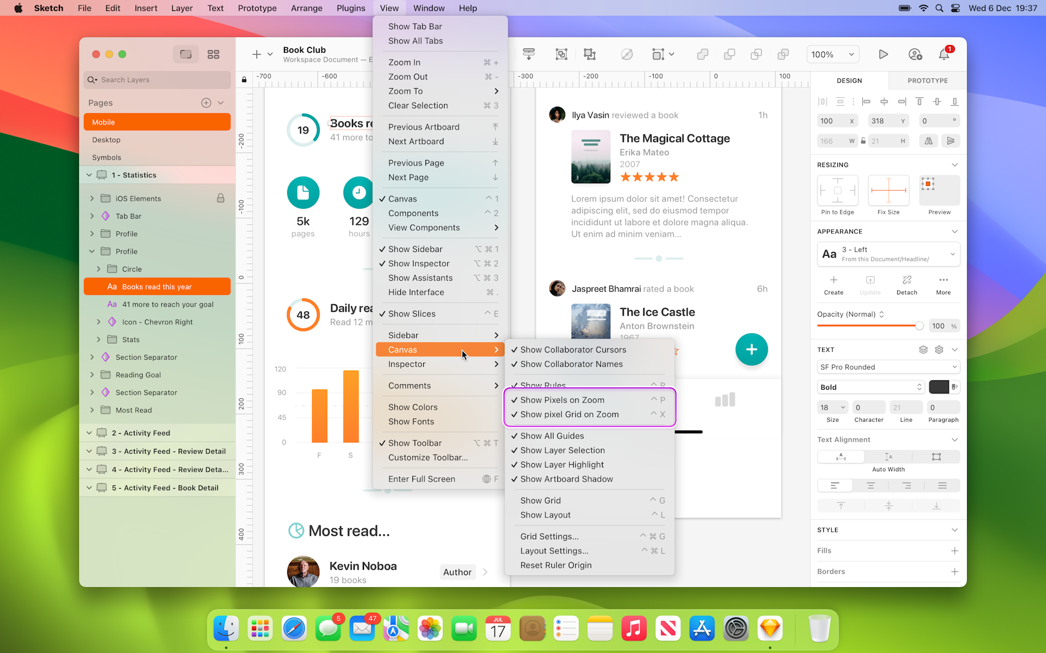Open the SF Pro Rounded font dropdown
The width and height of the screenshot is (1046, 653).
click(888, 367)
